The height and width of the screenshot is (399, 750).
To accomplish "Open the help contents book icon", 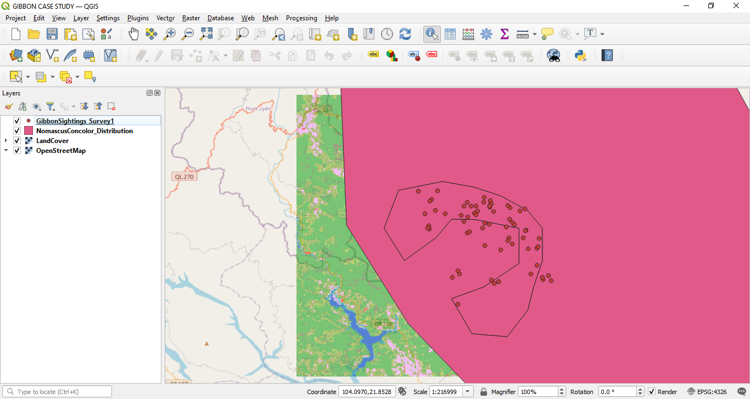I will click(x=607, y=55).
